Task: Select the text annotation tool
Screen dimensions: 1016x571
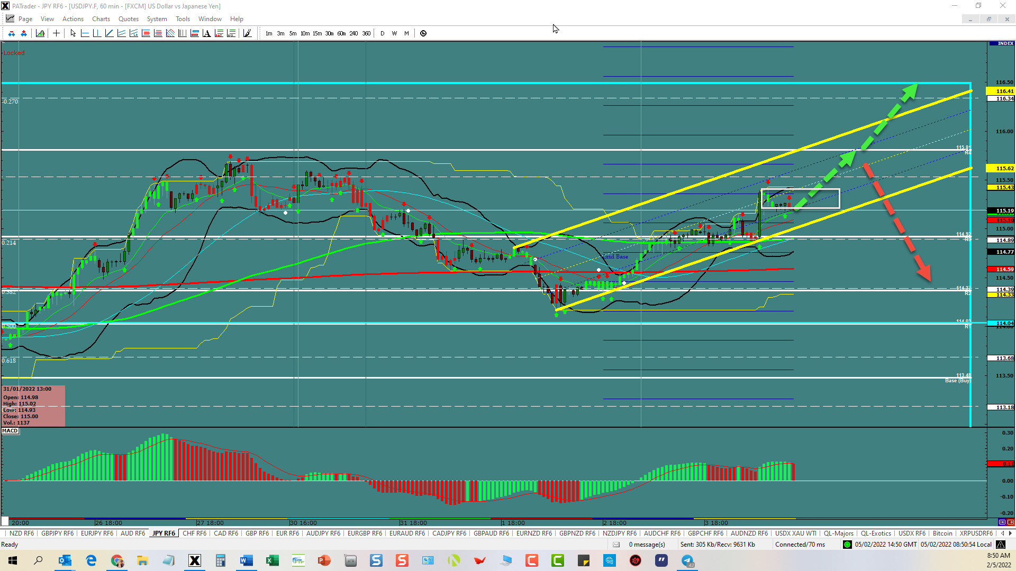Action: (x=207, y=33)
